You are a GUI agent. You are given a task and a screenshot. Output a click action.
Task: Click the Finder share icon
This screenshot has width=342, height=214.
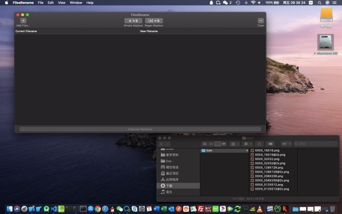pos(260,144)
